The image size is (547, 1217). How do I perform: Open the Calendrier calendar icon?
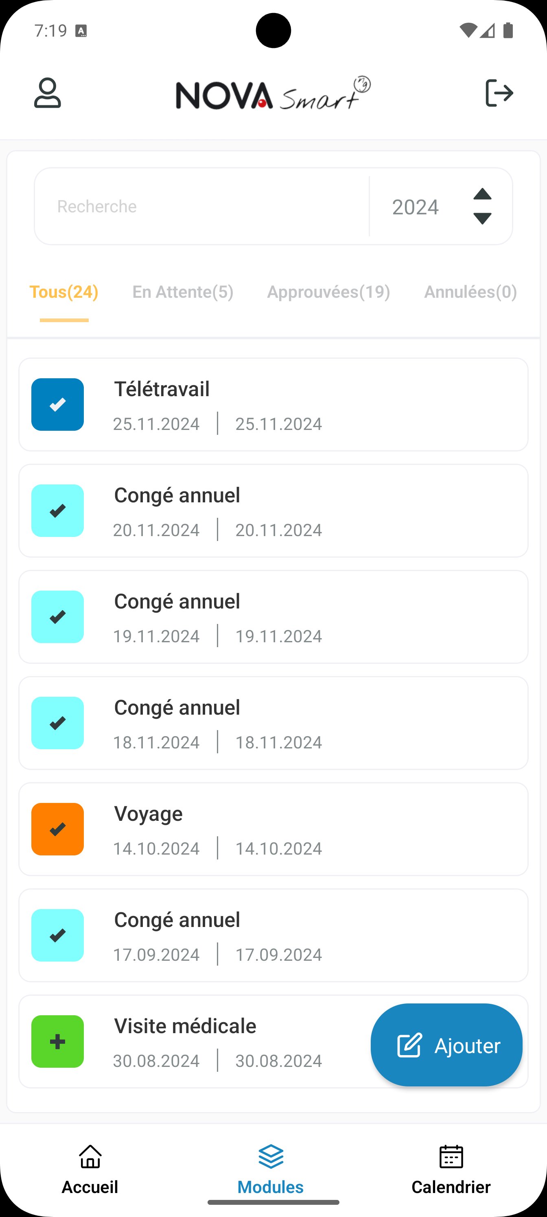coord(451,1156)
